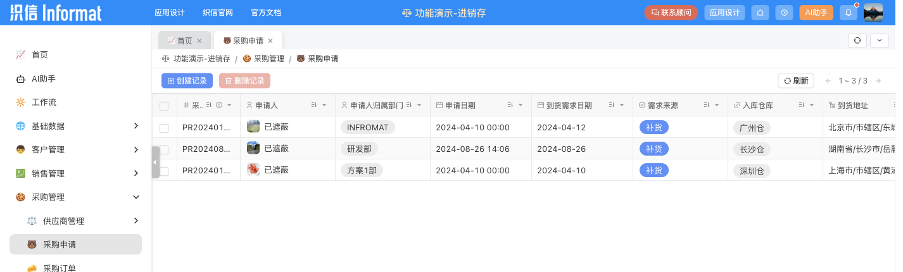Click the 应用设计 button near the header icons
Screen dimensions: 903x272
point(724,13)
